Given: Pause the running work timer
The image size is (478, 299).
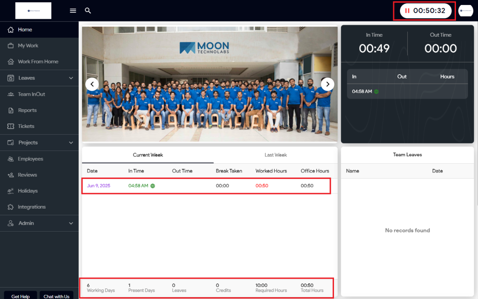Looking at the screenshot, I should (407, 11).
